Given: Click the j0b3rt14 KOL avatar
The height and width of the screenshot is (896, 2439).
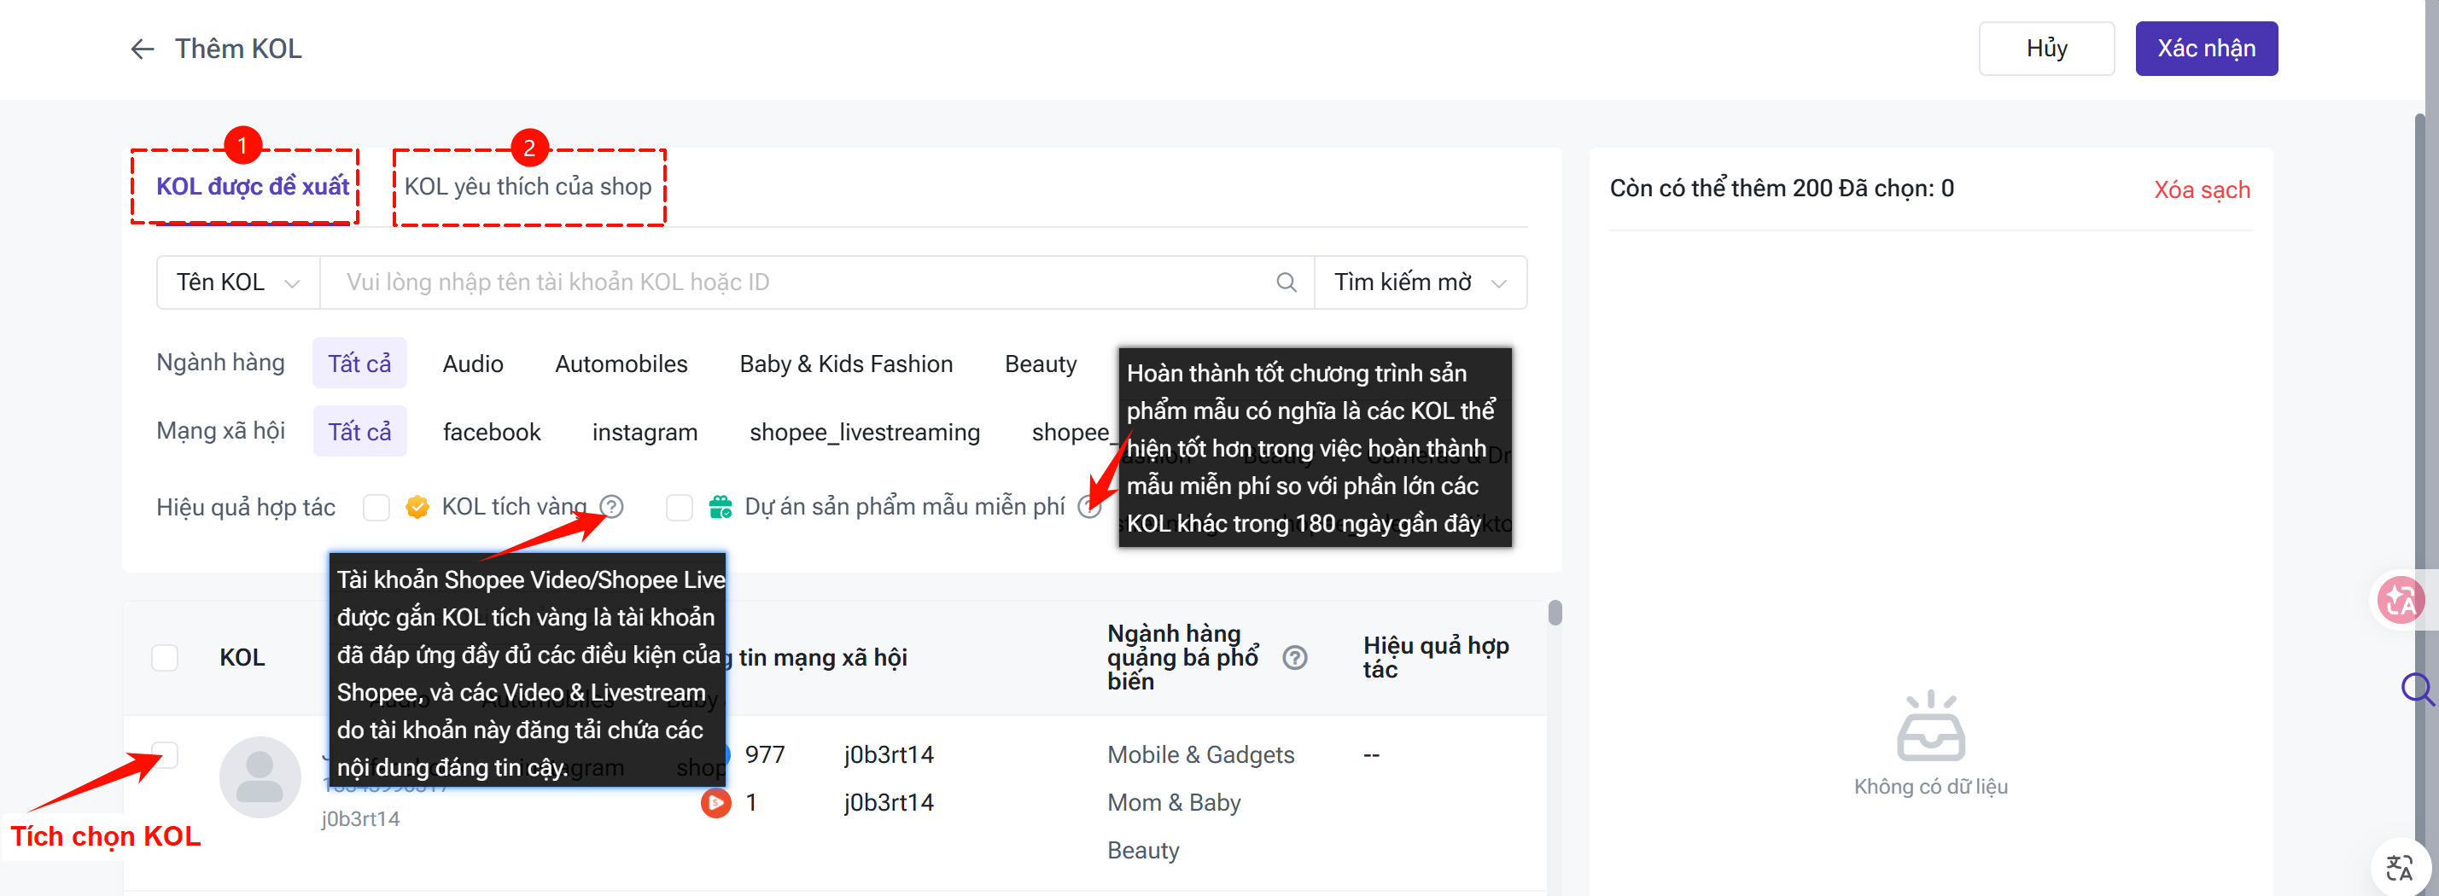Looking at the screenshot, I should pos(260,777).
